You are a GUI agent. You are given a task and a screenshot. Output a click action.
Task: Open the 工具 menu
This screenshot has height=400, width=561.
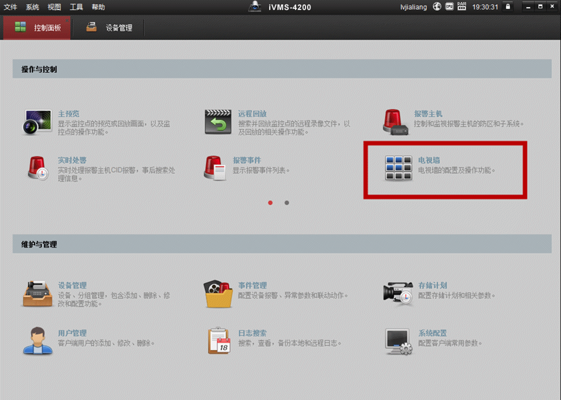click(x=75, y=6)
